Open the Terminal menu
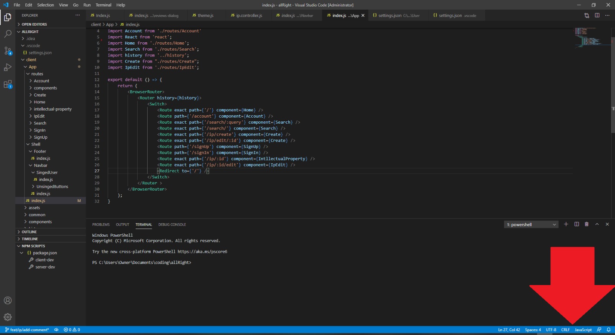This screenshot has height=335, width=615. [103, 5]
